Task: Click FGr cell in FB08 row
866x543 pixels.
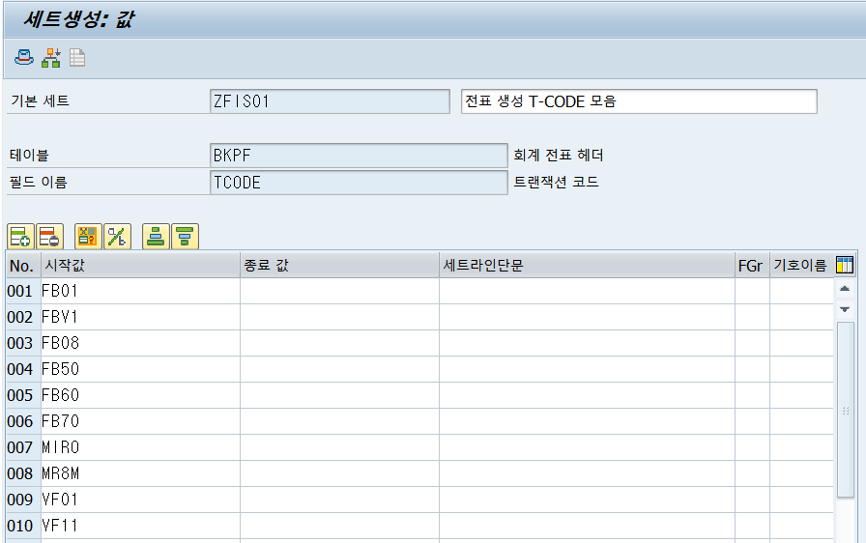Action: click(752, 343)
